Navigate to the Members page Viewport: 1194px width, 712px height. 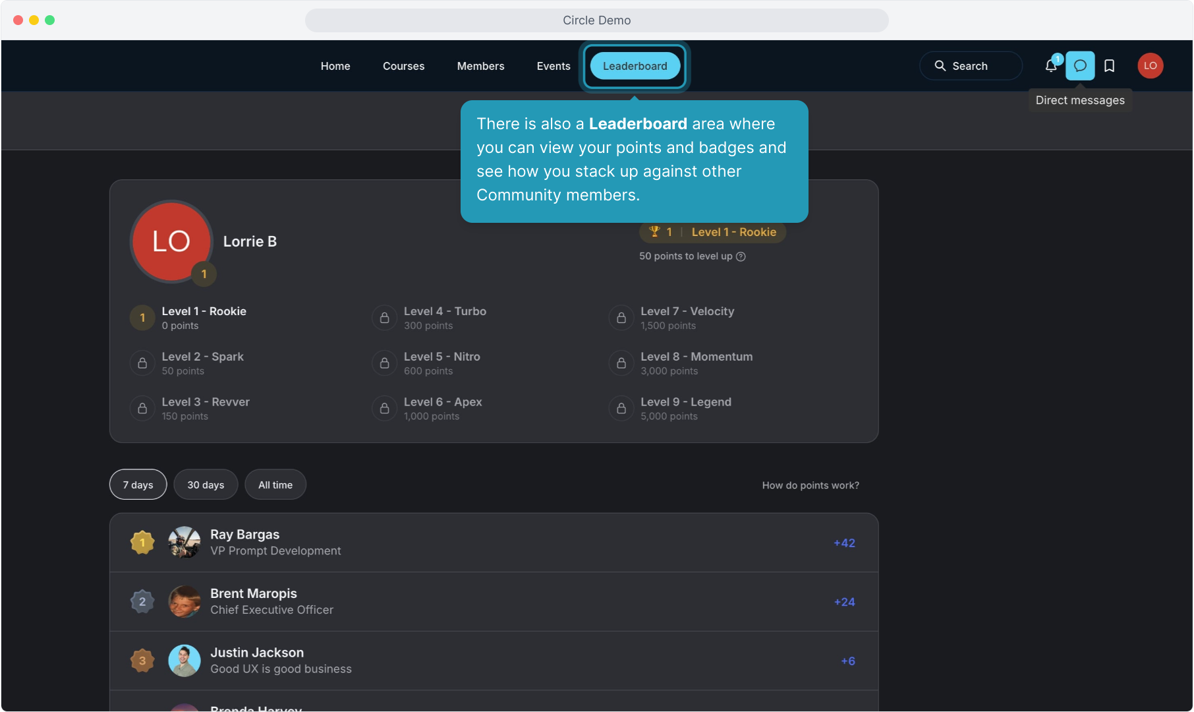[480, 66]
